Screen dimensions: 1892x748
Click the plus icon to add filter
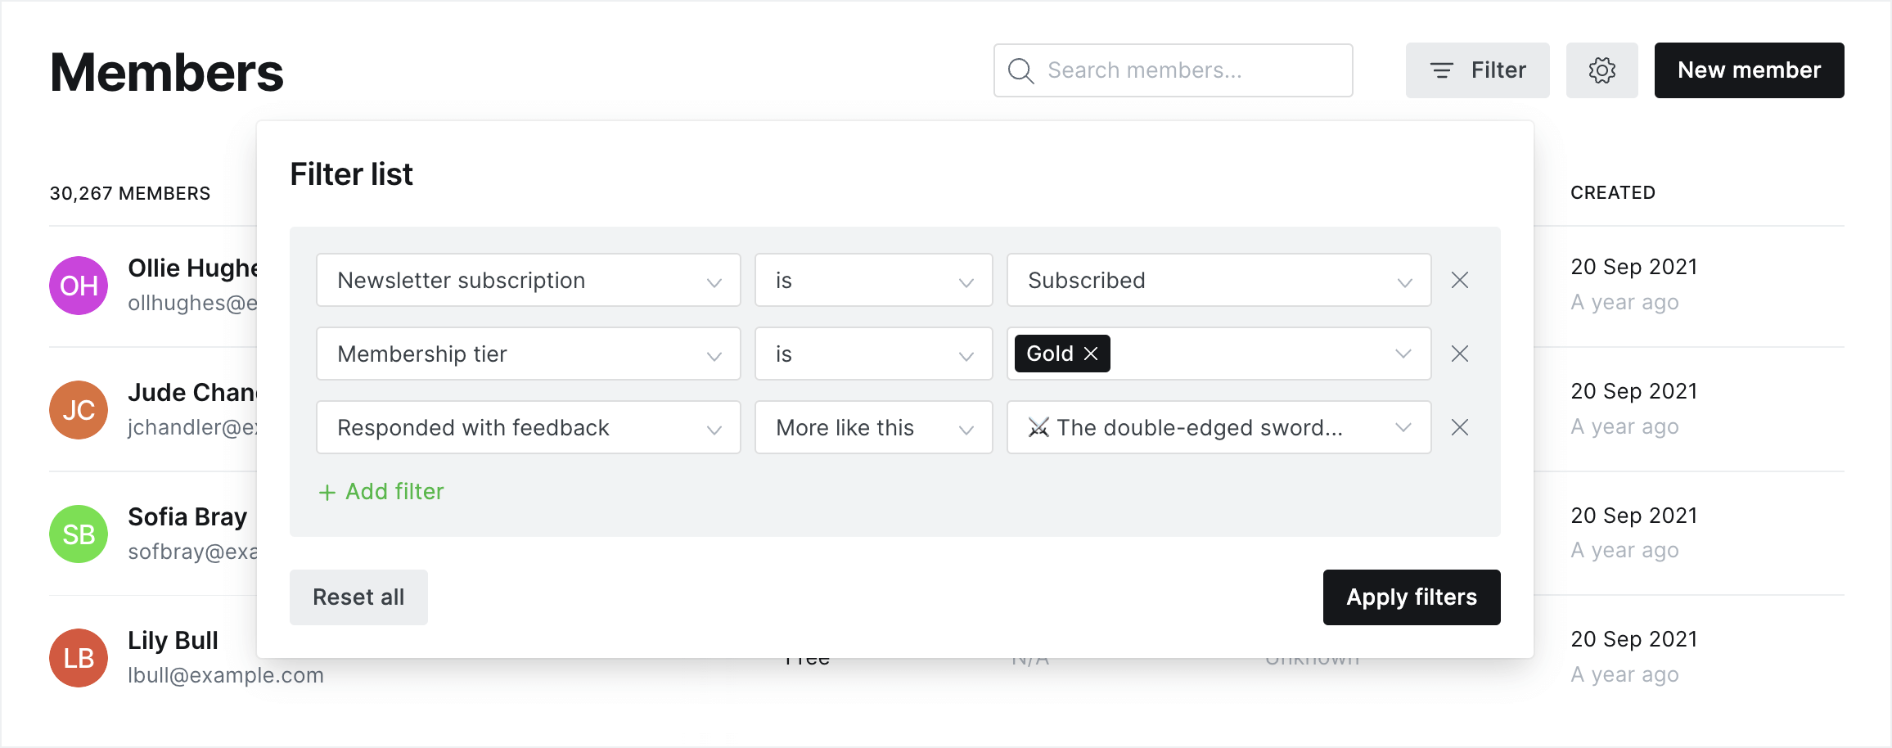327,492
